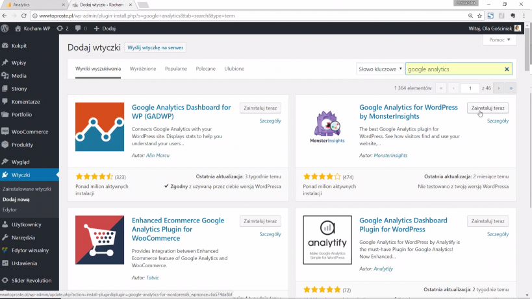Open the WordPress logo menu
Viewport: 532px width, 299px height.
[5, 29]
